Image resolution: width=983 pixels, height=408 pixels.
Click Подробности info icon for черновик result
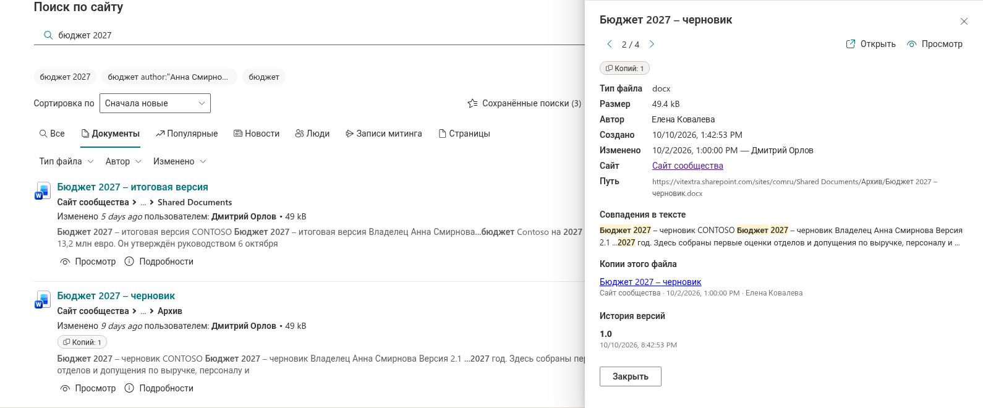pos(129,388)
